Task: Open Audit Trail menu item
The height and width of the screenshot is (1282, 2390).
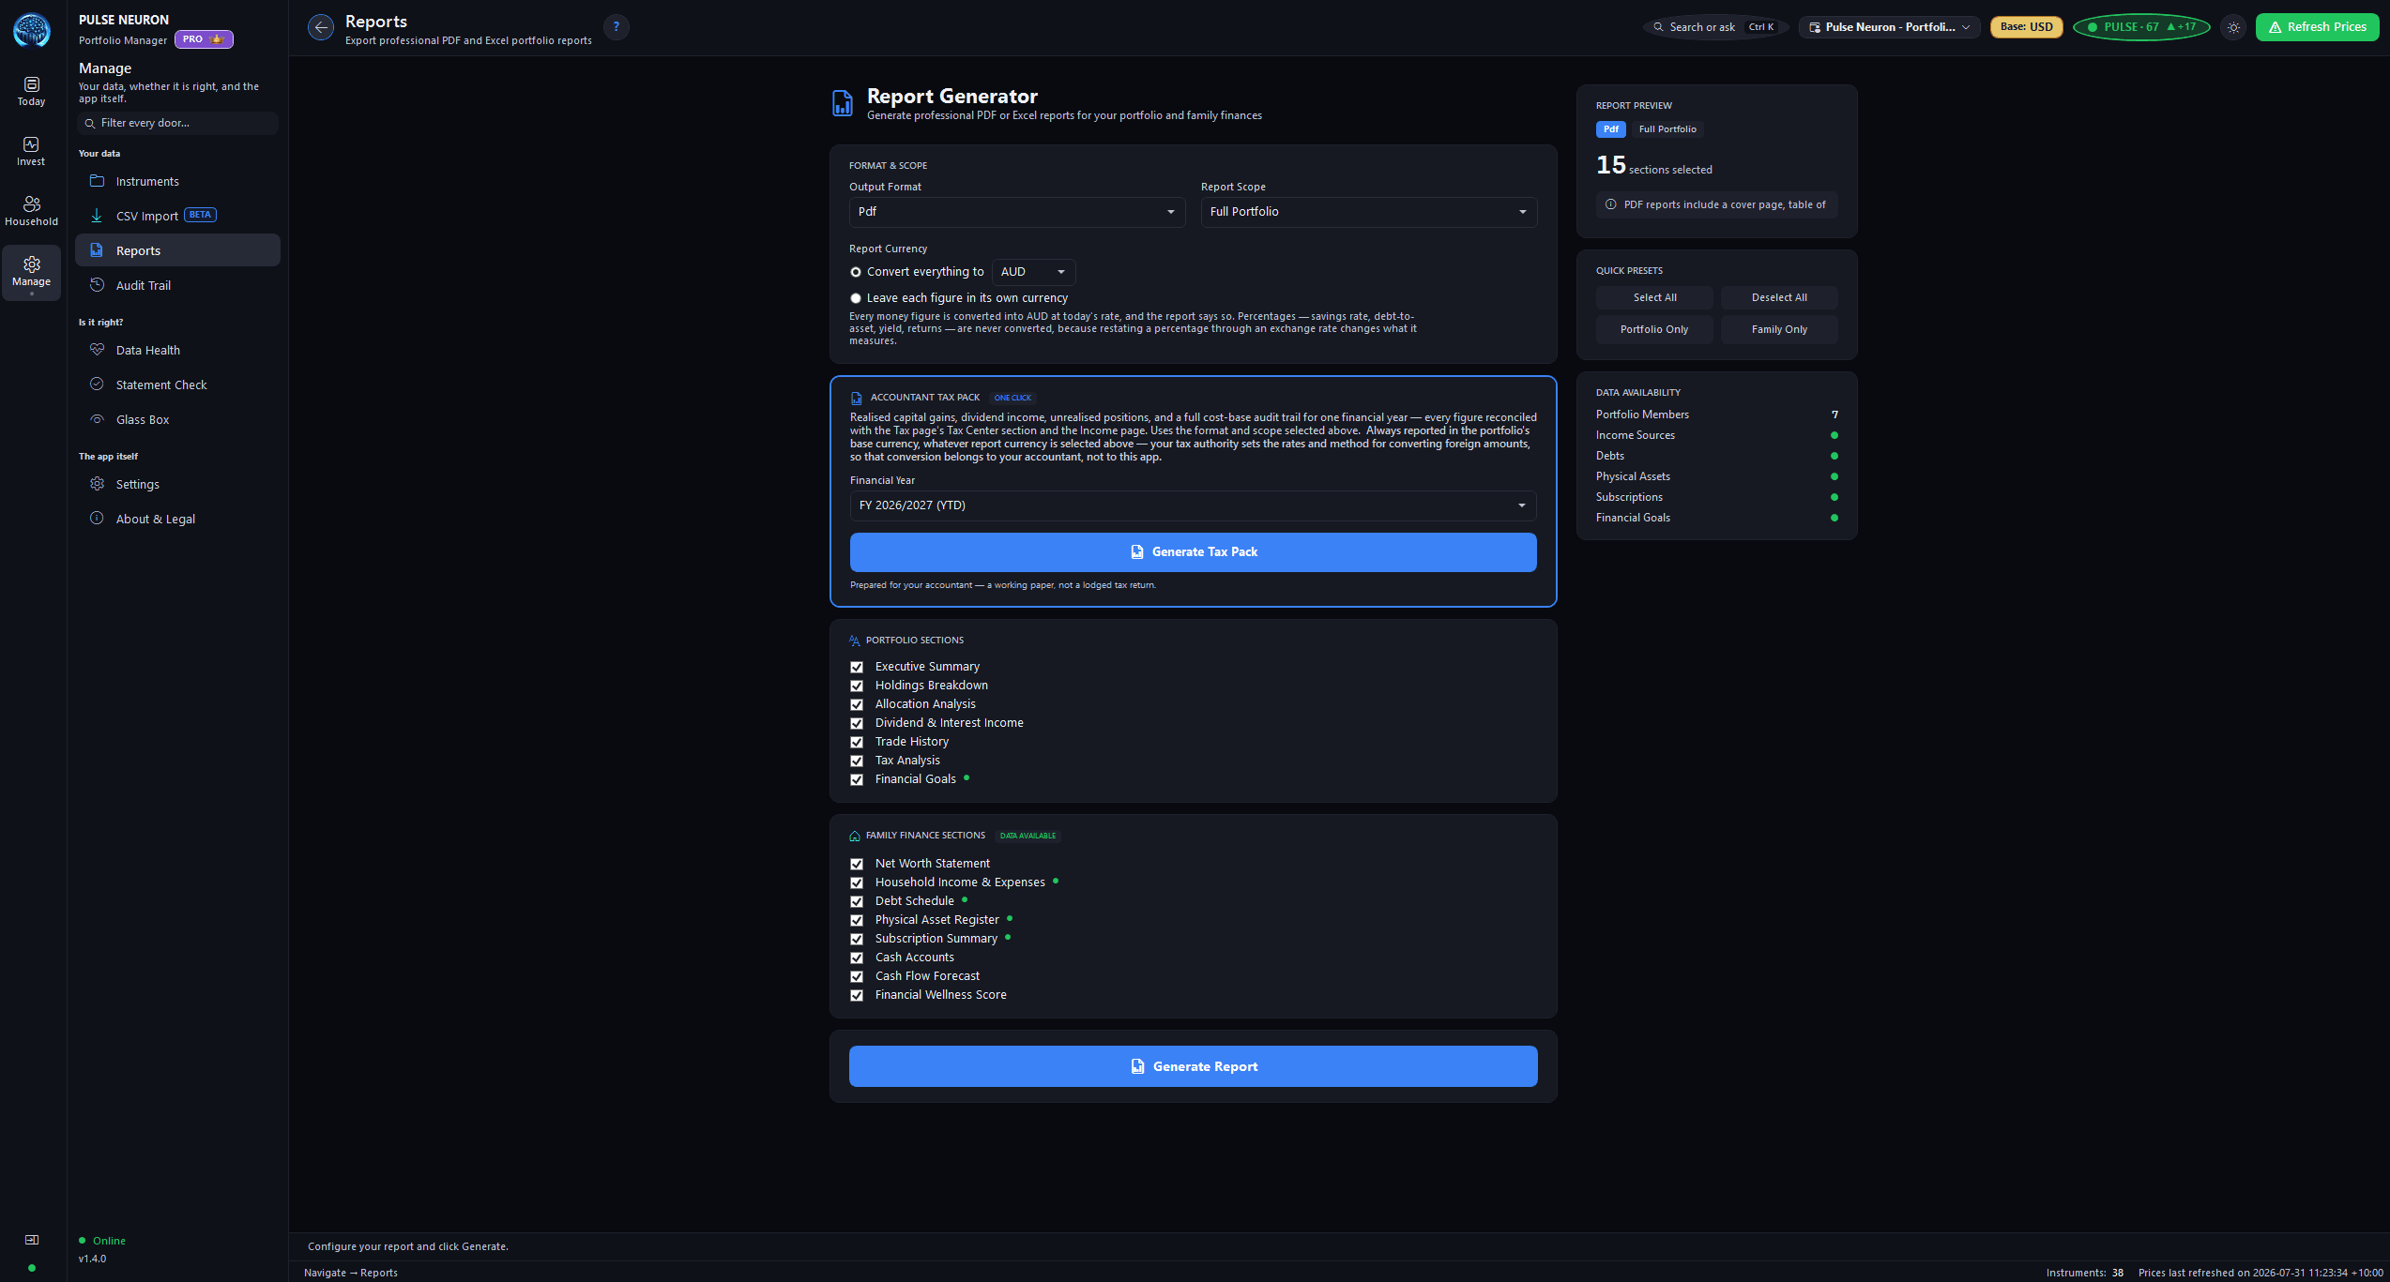Action: (x=177, y=285)
